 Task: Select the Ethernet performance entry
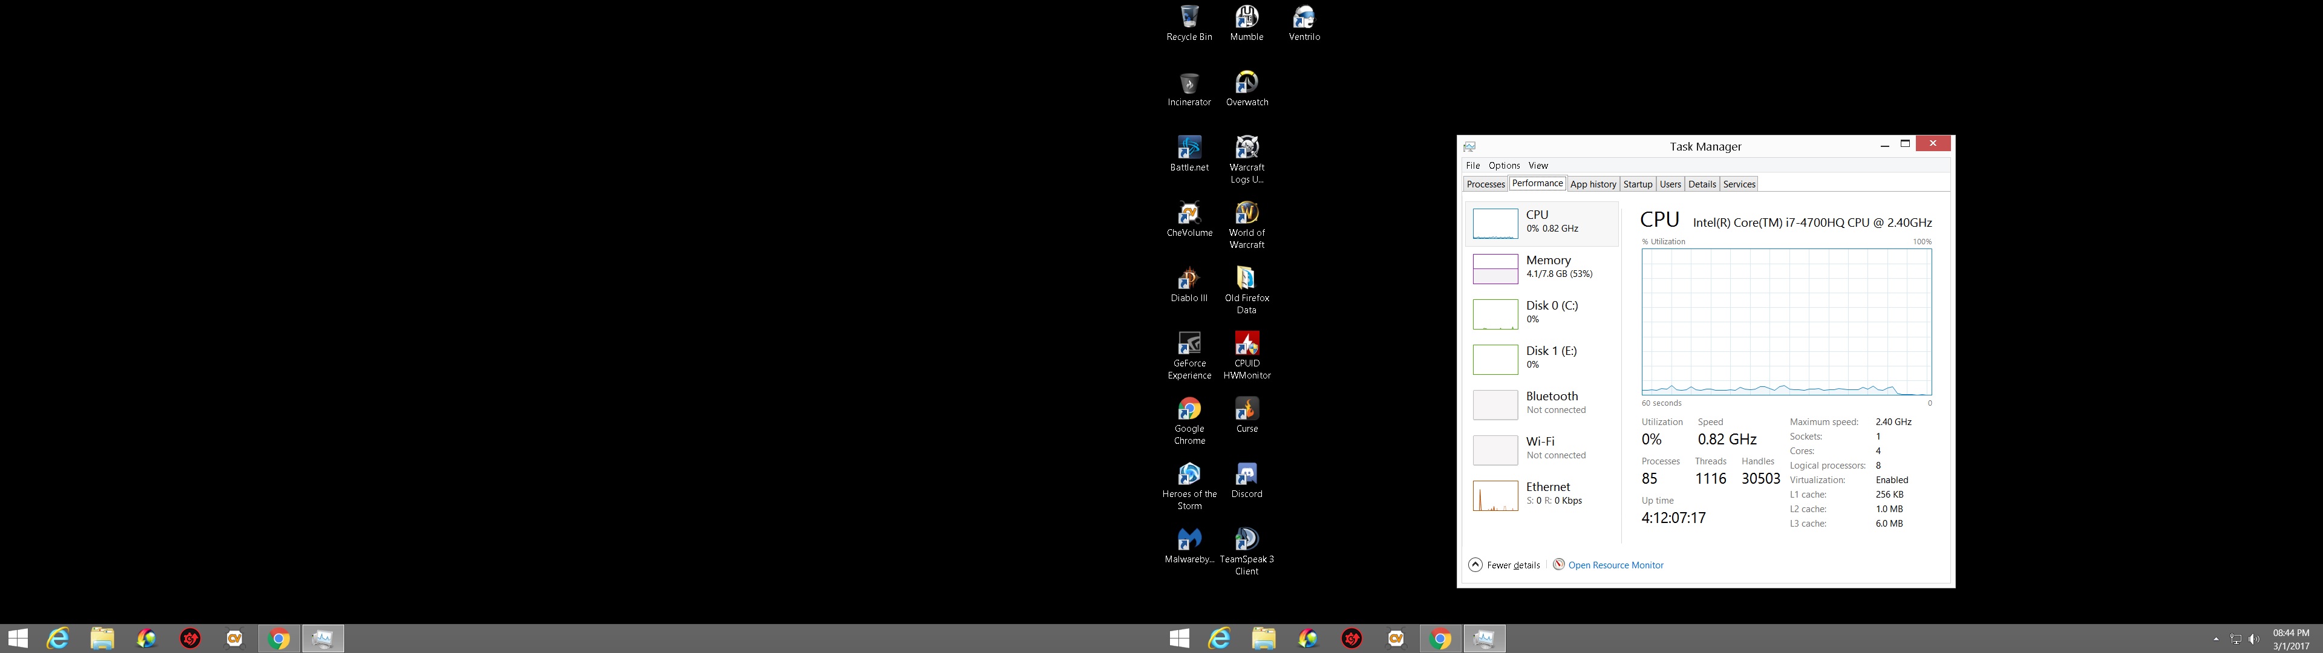click(1541, 494)
